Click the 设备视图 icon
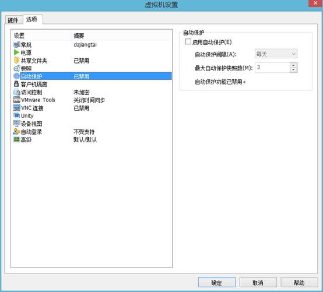This screenshot has height=292, width=323. 16,124
